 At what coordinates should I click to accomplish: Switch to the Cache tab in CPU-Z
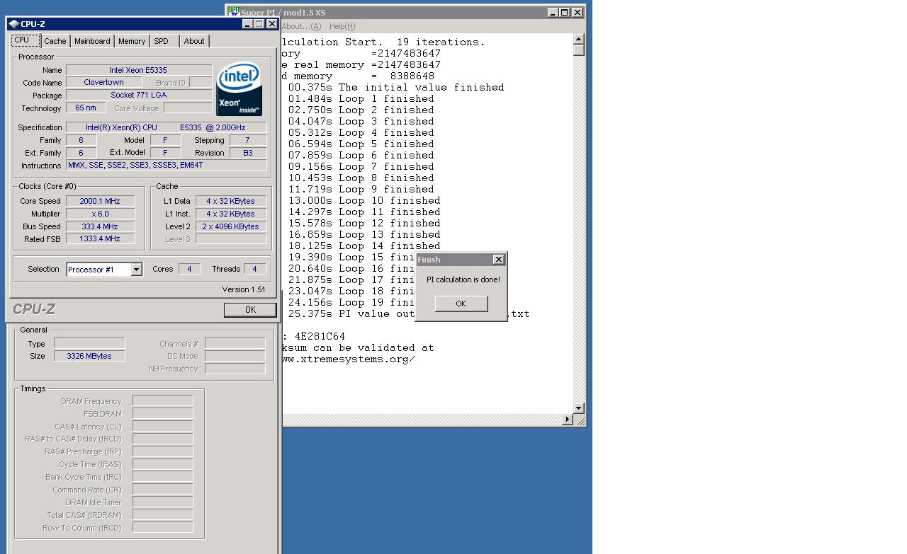pos(55,41)
